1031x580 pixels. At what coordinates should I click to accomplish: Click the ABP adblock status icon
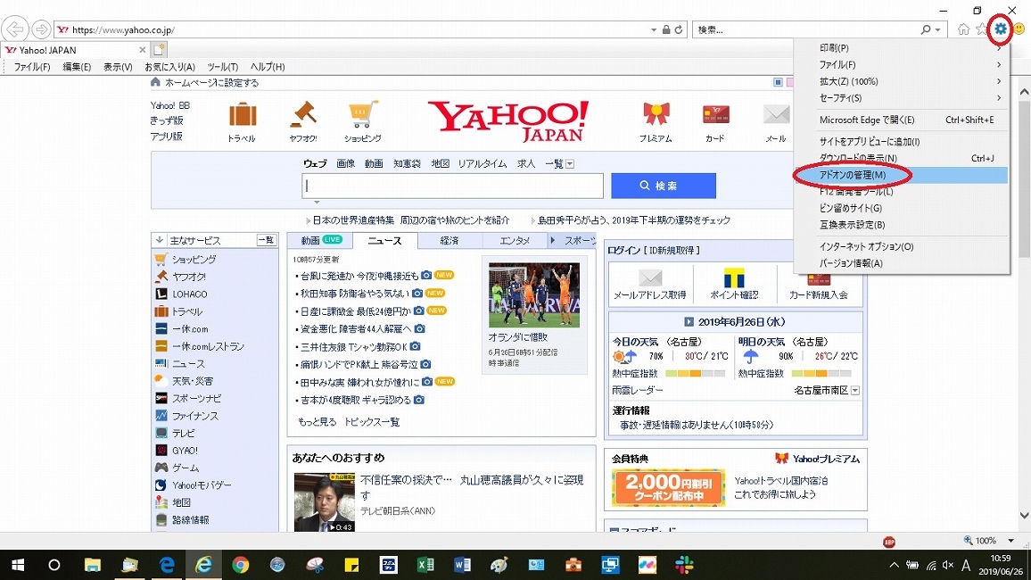tap(889, 542)
